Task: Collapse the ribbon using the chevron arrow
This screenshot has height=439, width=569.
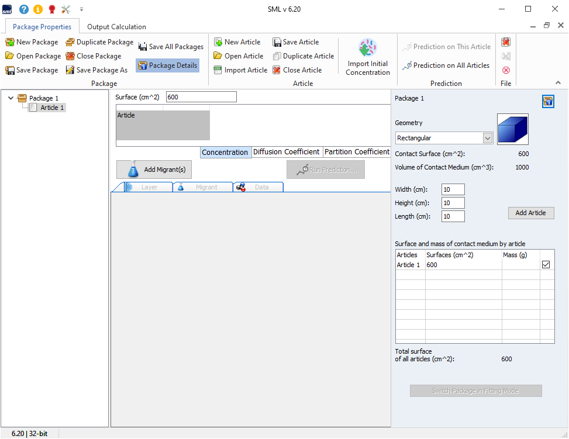Action: [x=558, y=84]
